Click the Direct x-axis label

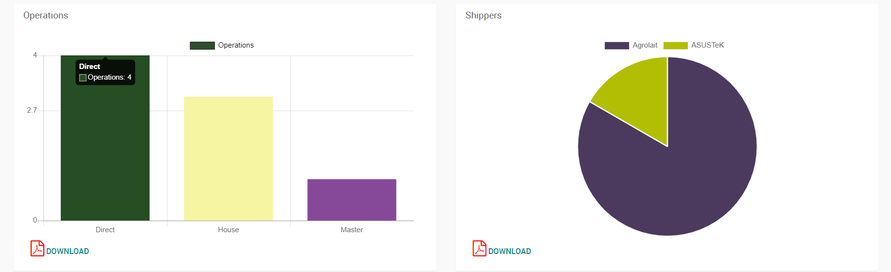tap(105, 230)
